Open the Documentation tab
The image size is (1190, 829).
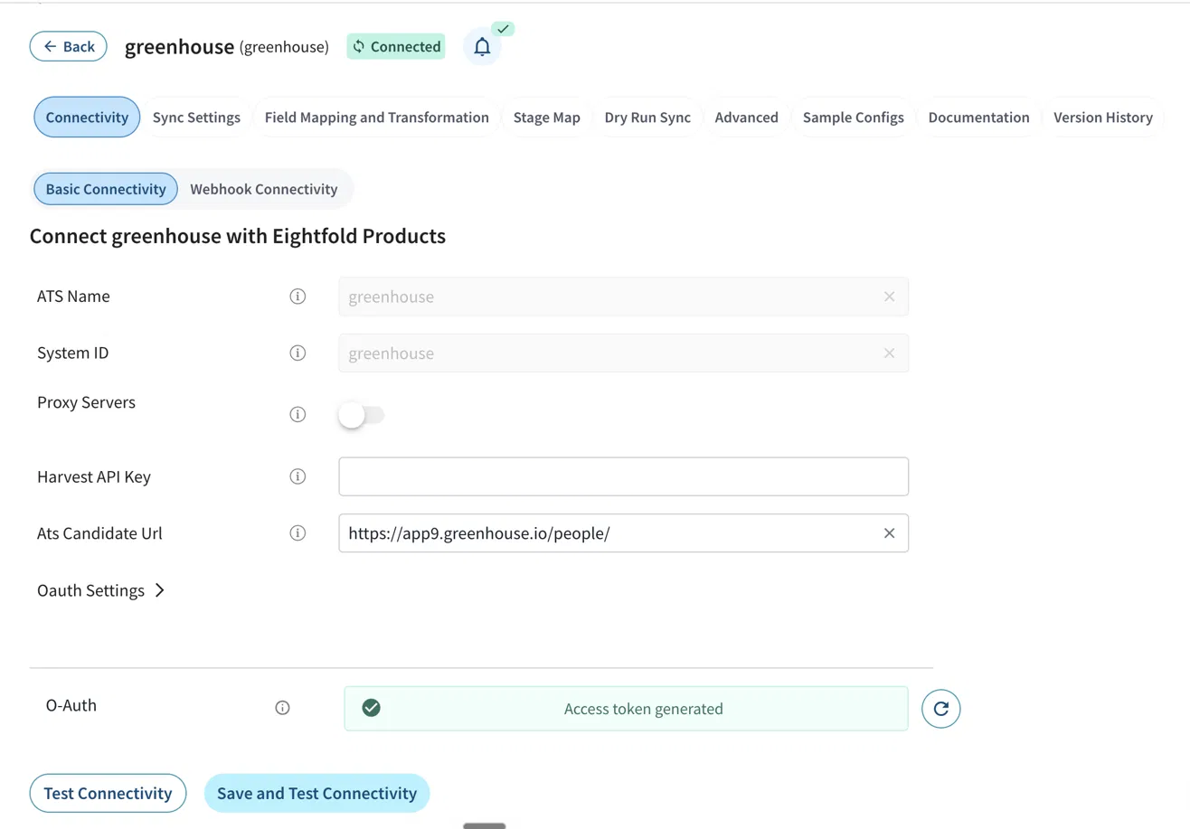(x=978, y=118)
